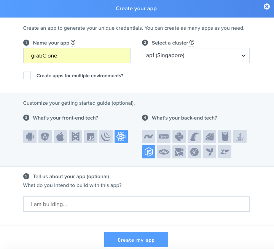Select the Go gopher back-end icon
The width and height of the screenshot is (274, 249).
[225, 136]
